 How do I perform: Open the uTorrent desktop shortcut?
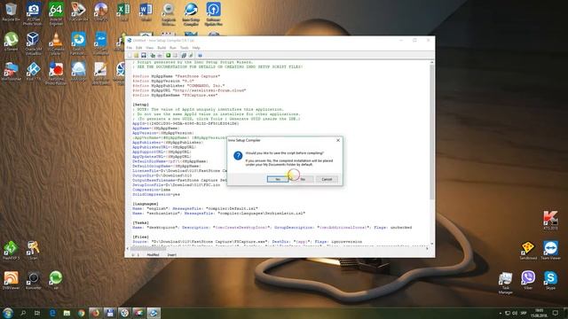click(x=11, y=42)
